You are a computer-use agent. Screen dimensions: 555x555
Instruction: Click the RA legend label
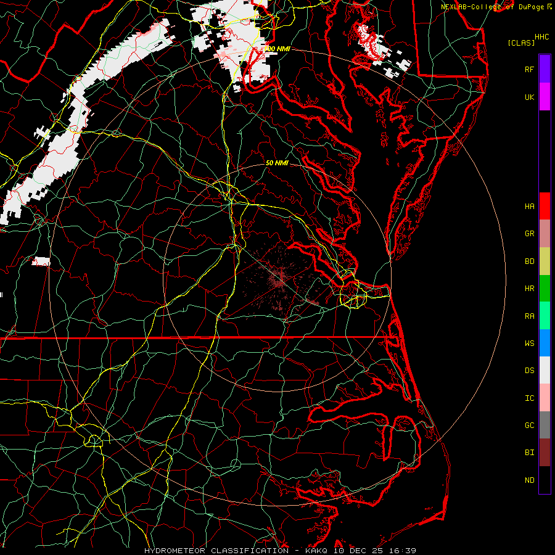tap(530, 316)
